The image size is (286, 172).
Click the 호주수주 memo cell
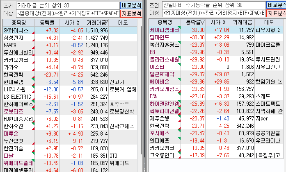pyautogui.click(x=123, y=104)
